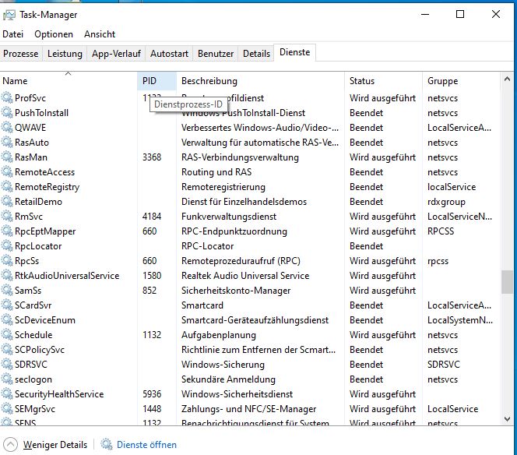Sort by the PID column header
The width and height of the screenshot is (517, 455).
[x=157, y=81]
